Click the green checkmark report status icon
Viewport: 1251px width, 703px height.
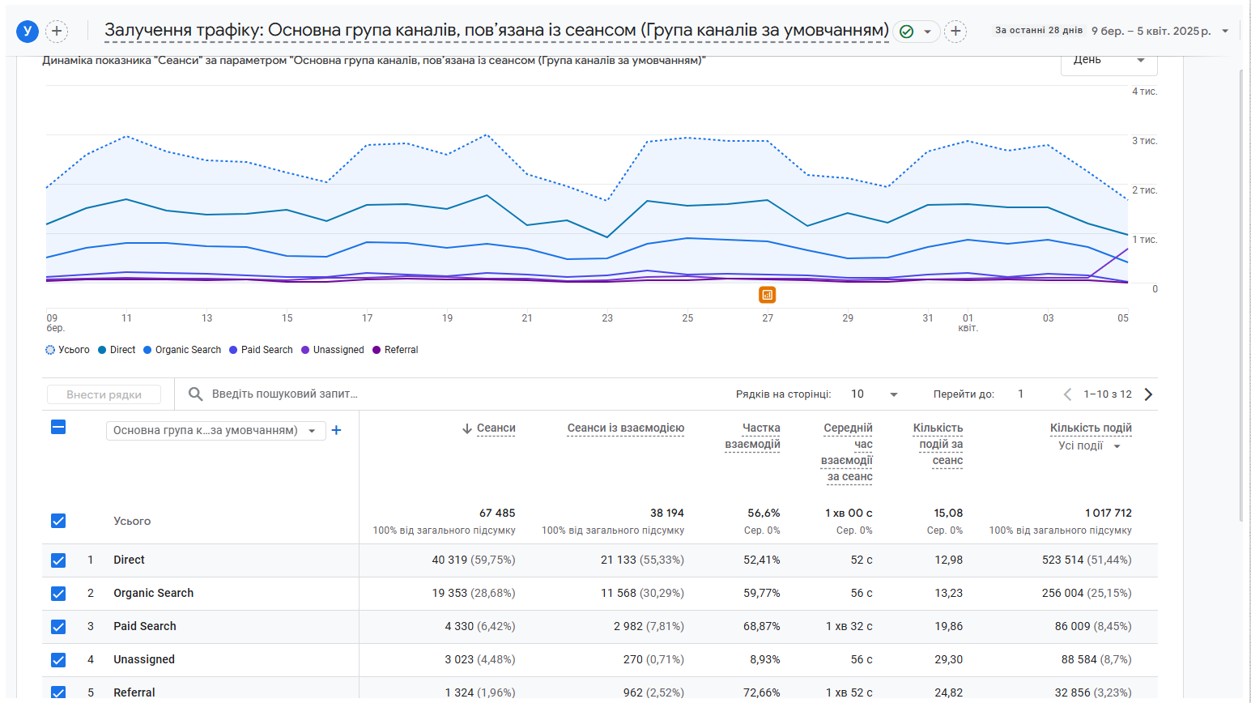(907, 32)
